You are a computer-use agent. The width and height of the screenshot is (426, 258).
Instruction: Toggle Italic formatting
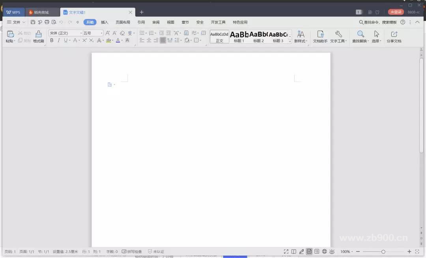(59, 40)
